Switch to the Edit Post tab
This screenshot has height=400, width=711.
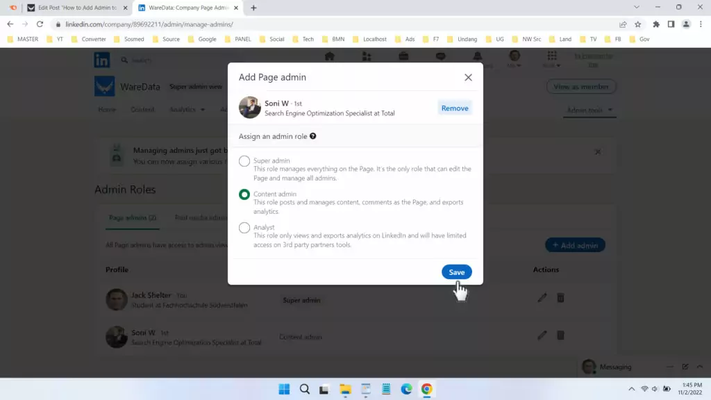click(x=77, y=8)
